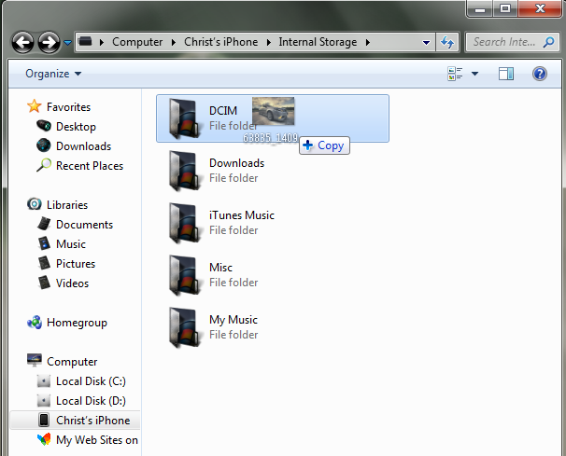Viewport: 566px width, 456px height.
Task: Click Computer in the address breadcrumb
Action: pyautogui.click(x=136, y=42)
